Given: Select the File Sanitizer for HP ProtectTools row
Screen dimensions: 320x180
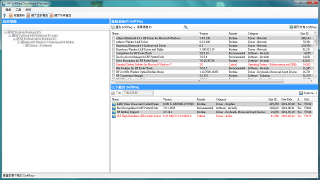Looking at the screenshot, I should pos(213,68).
